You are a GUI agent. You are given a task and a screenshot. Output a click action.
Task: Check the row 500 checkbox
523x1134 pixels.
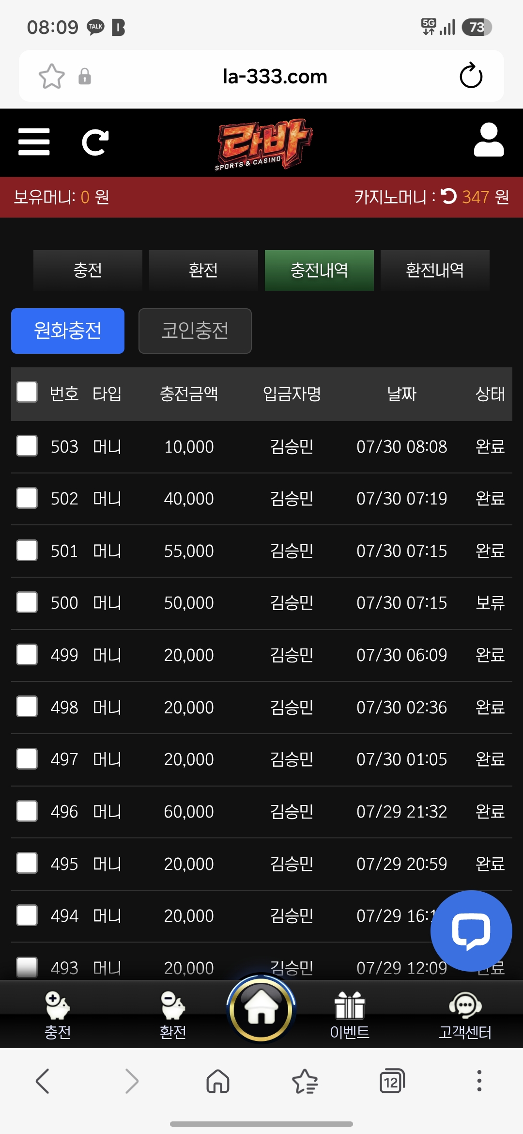(27, 602)
